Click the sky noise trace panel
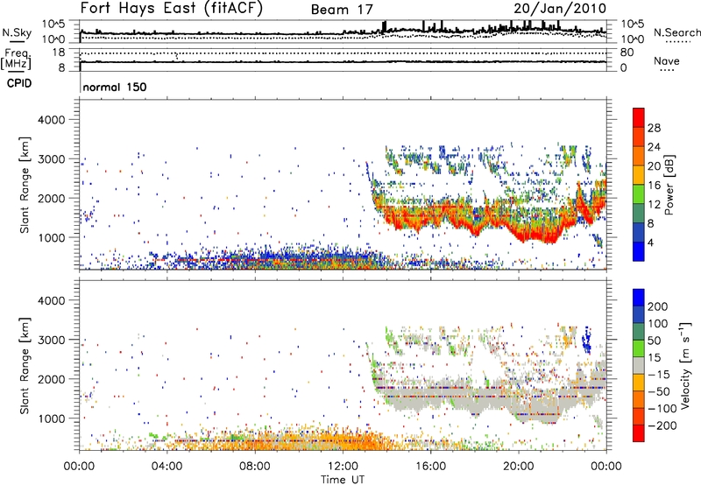The height and width of the screenshot is (485, 701). [343, 32]
